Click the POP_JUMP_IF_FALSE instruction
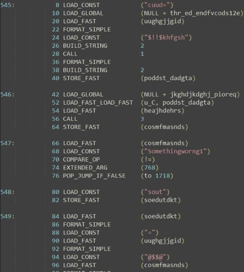The height and width of the screenshot is (272, 244). coord(94,176)
